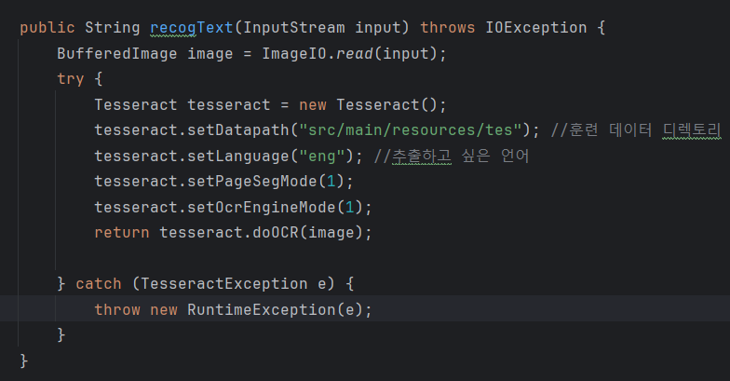Click 'setPageSegMode' method call
730x381 pixels.
pos(251,181)
